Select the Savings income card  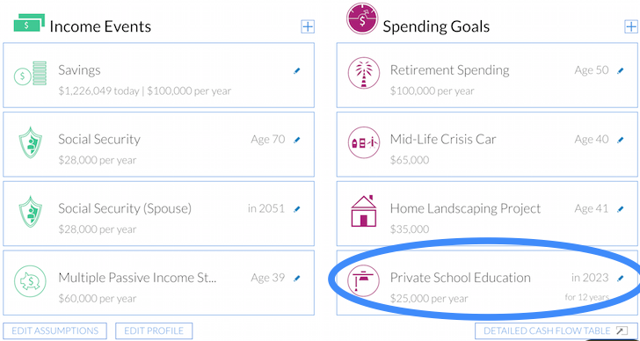click(x=159, y=75)
